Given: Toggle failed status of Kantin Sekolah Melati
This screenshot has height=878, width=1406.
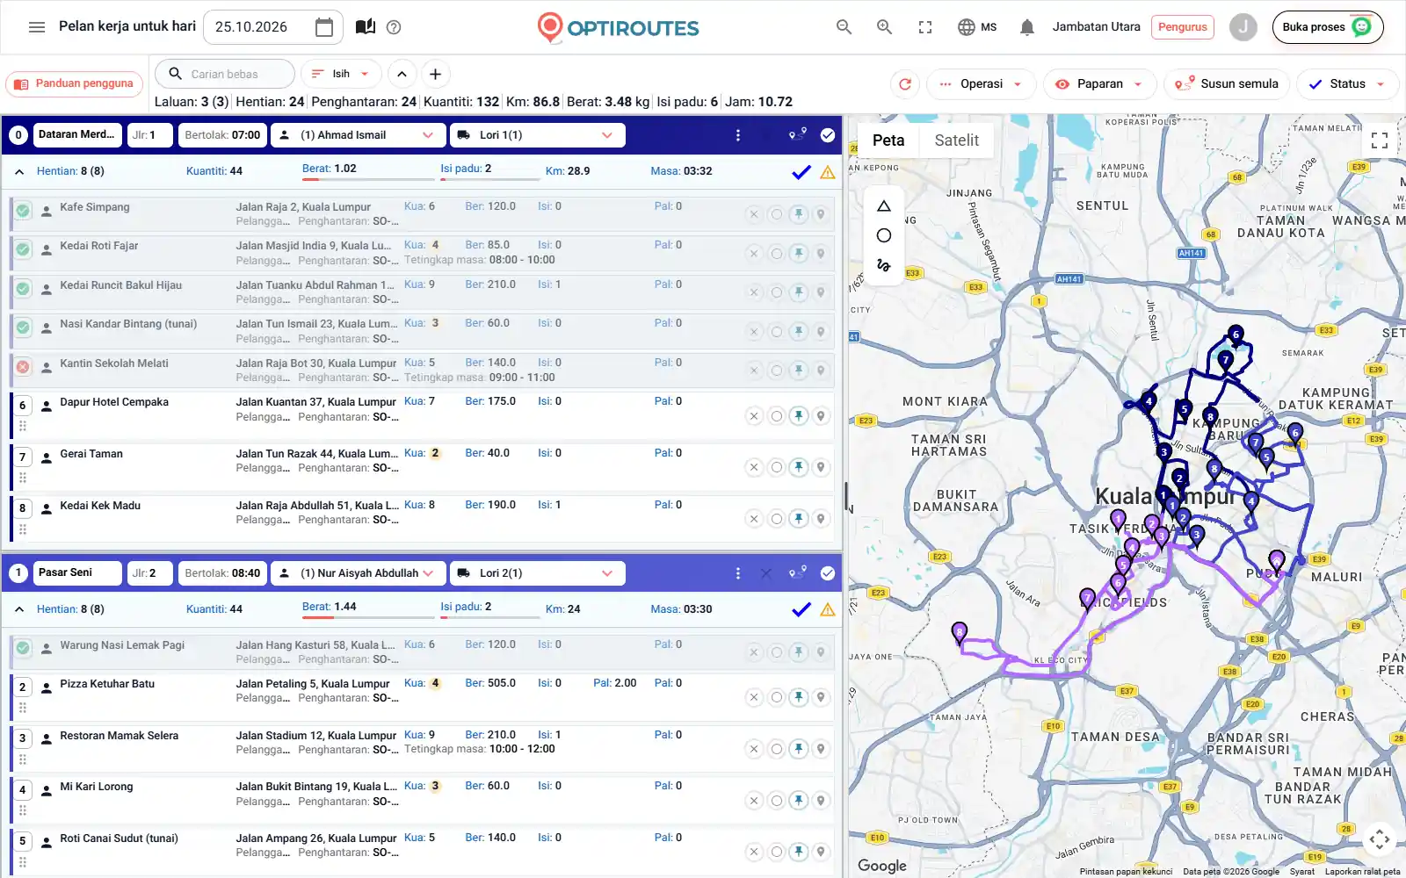Looking at the screenshot, I should click(x=23, y=367).
